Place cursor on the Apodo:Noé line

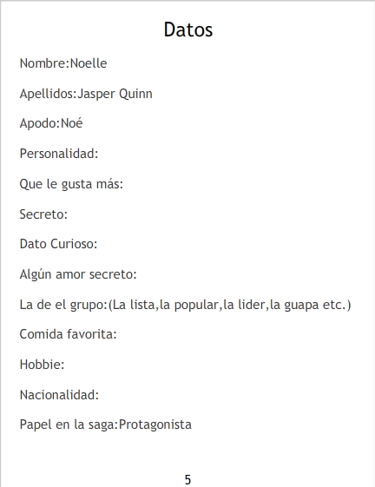(51, 123)
